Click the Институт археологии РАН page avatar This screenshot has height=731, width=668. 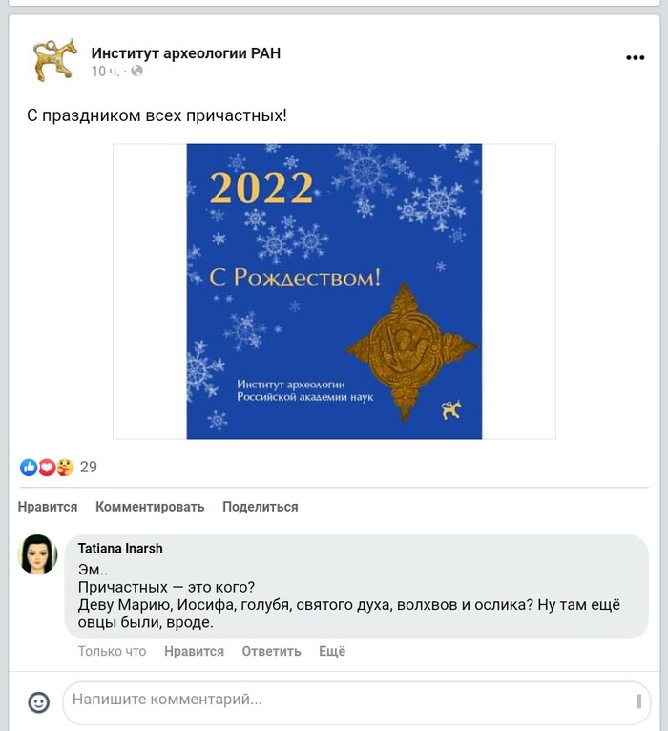[55, 60]
